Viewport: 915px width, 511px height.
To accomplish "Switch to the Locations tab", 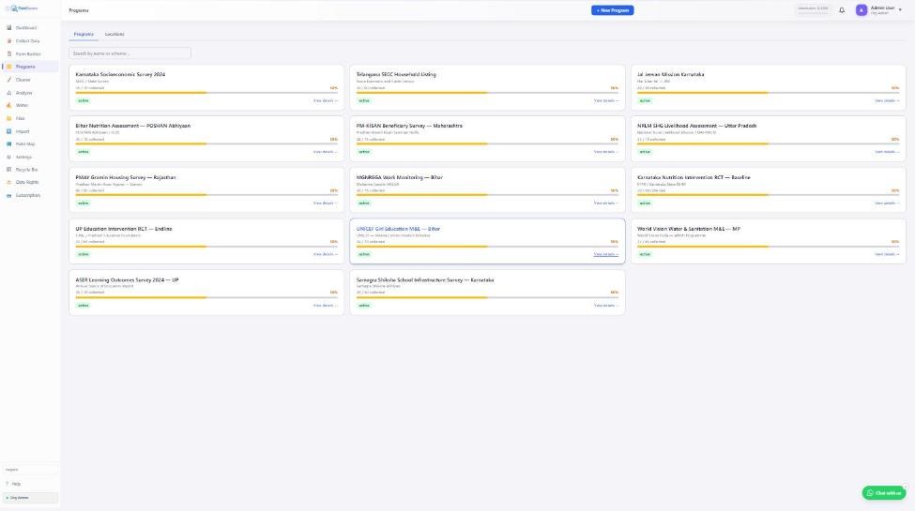I will click(x=114, y=34).
